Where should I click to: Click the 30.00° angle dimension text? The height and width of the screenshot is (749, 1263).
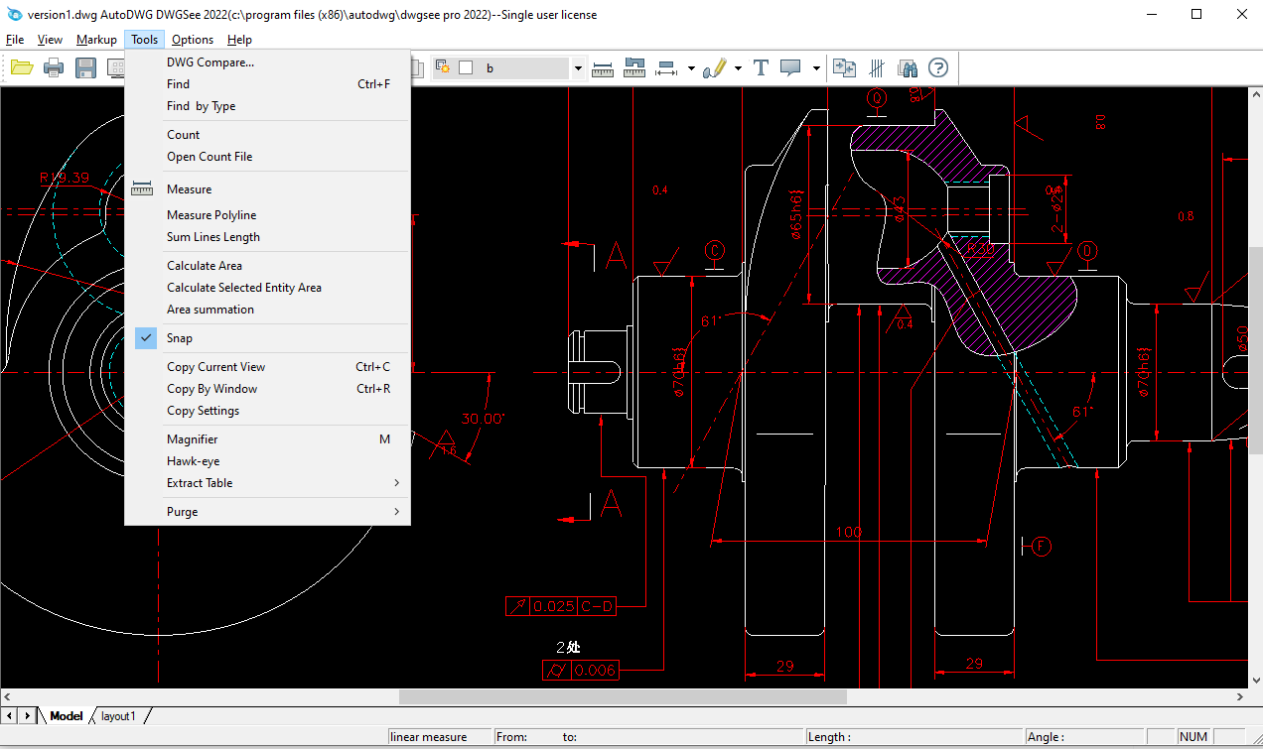point(483,419)
